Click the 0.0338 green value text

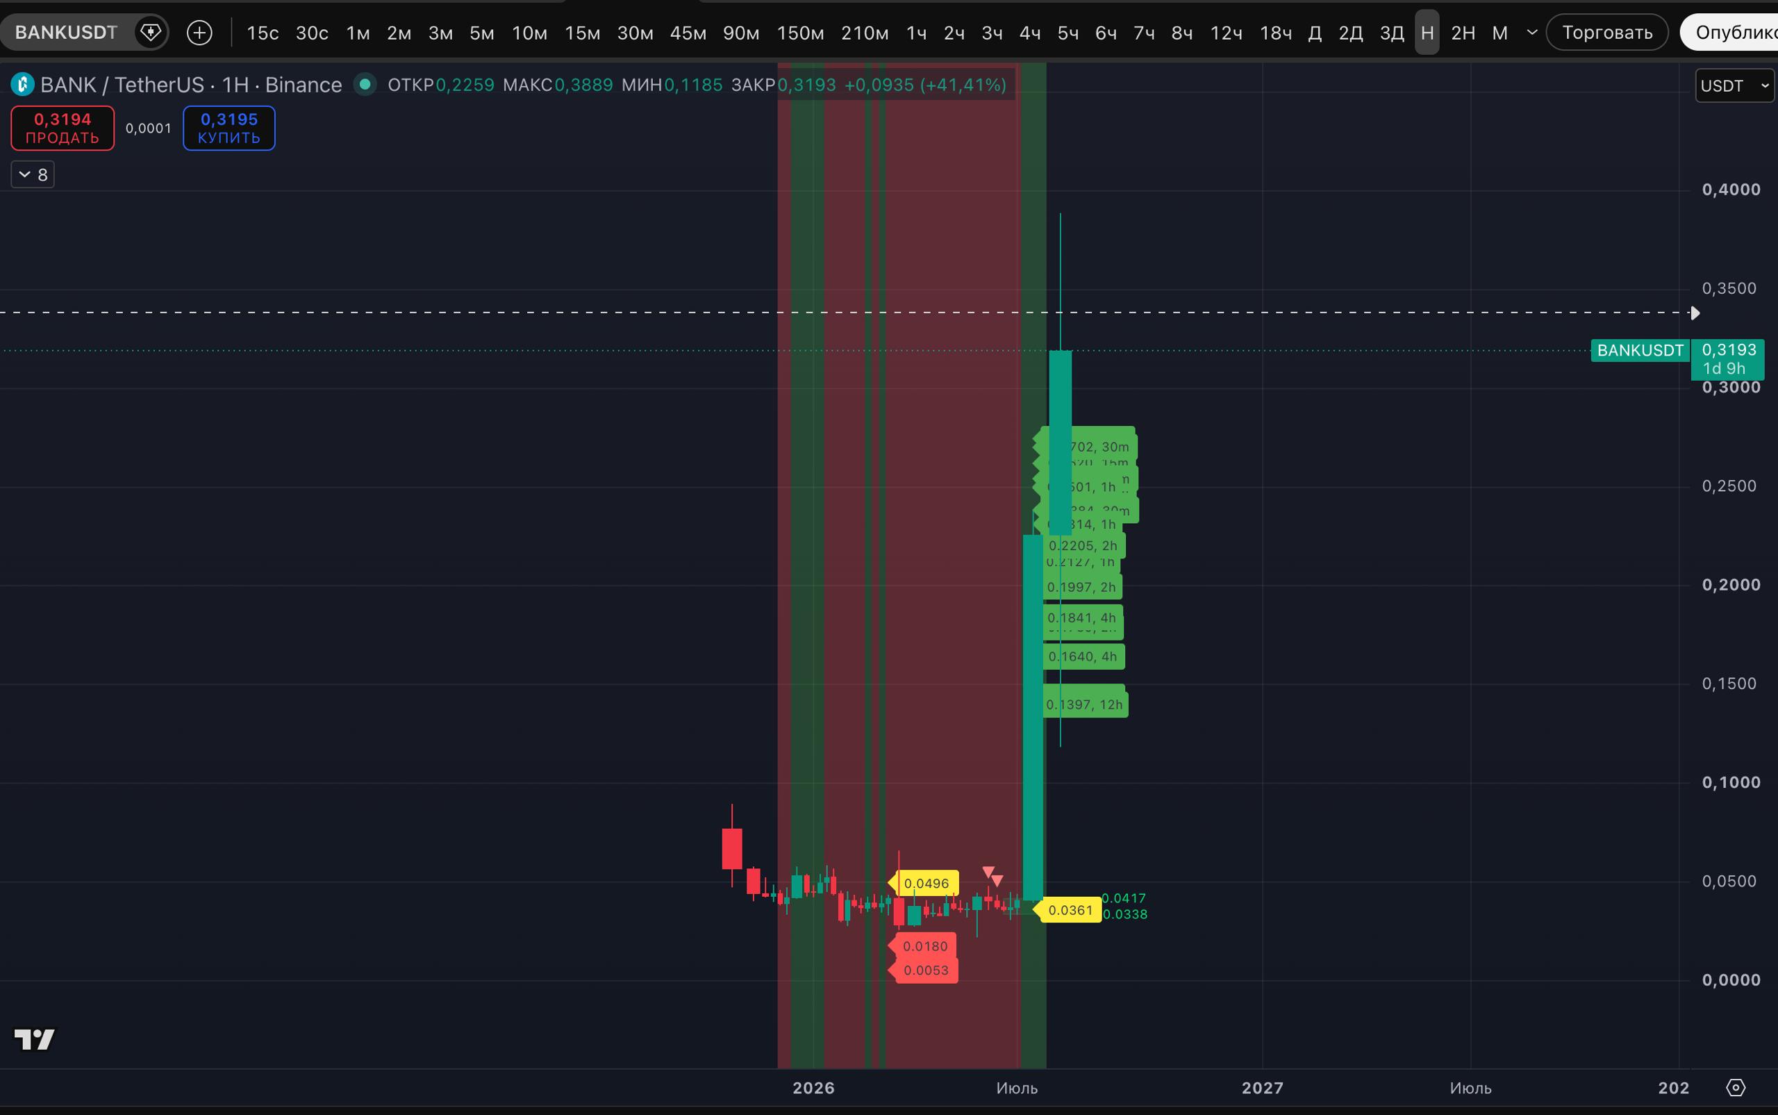click(1125, 914)
